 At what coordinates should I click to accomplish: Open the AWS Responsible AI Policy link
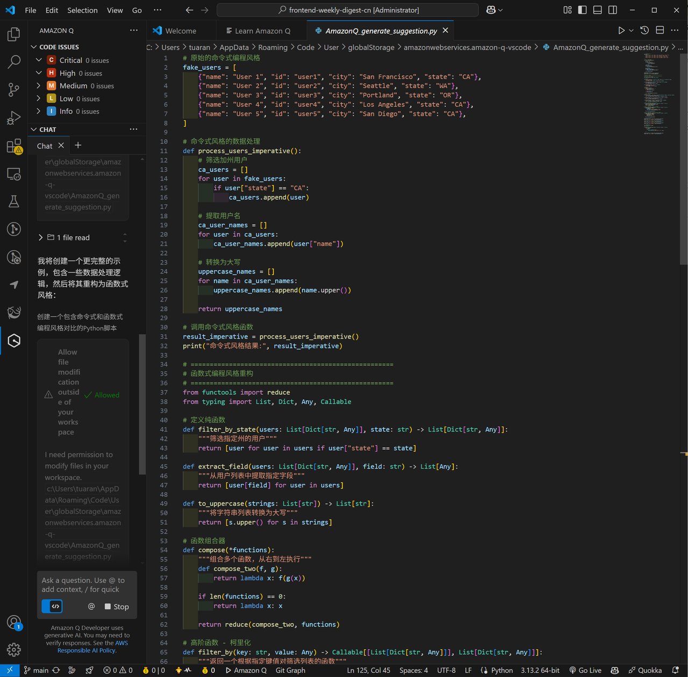[92, 646]
